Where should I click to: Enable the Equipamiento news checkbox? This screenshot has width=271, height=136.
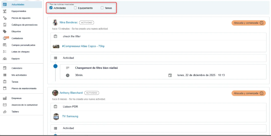point(76,8)
